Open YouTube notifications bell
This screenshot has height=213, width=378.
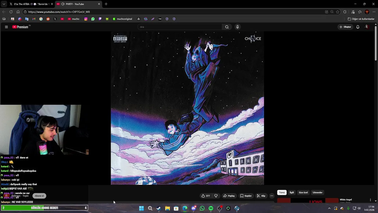pyautogui.click(x=358, y=27)
